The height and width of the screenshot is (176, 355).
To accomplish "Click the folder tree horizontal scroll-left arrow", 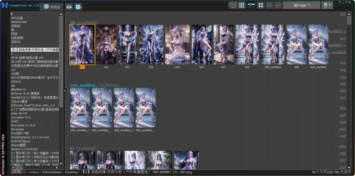I will coord(13,167).
